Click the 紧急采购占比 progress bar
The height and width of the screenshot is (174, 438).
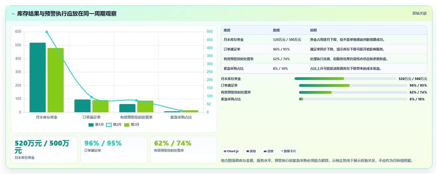(353, 99)
